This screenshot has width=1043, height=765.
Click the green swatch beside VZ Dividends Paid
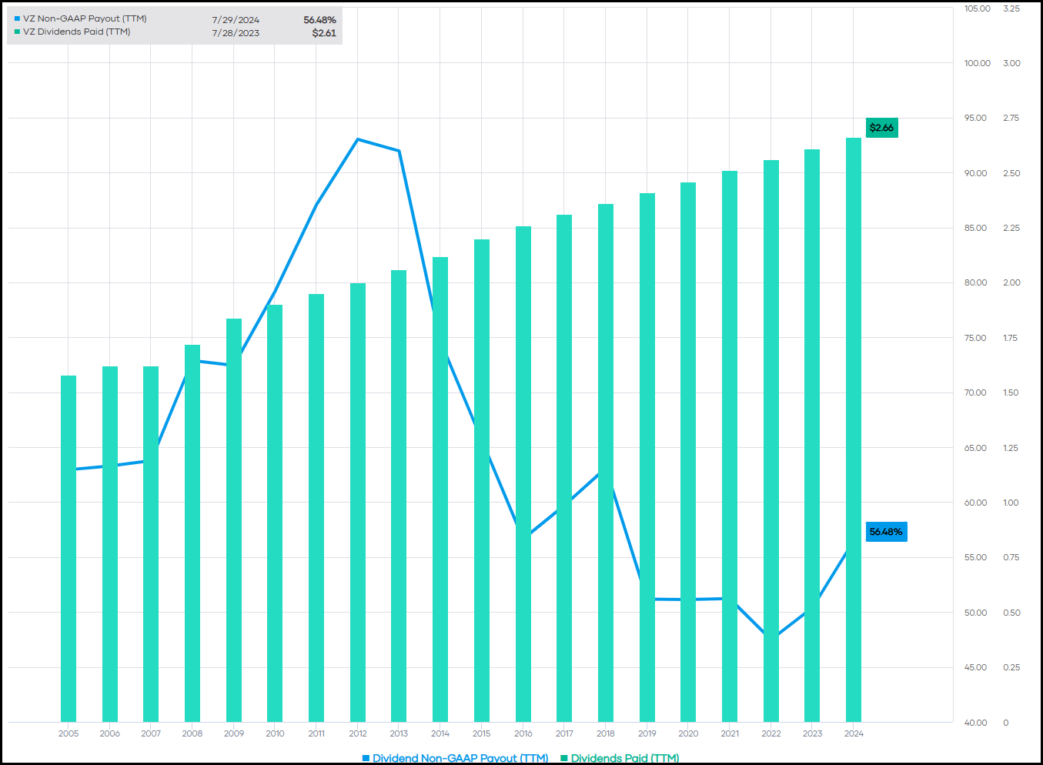(17, 32)
